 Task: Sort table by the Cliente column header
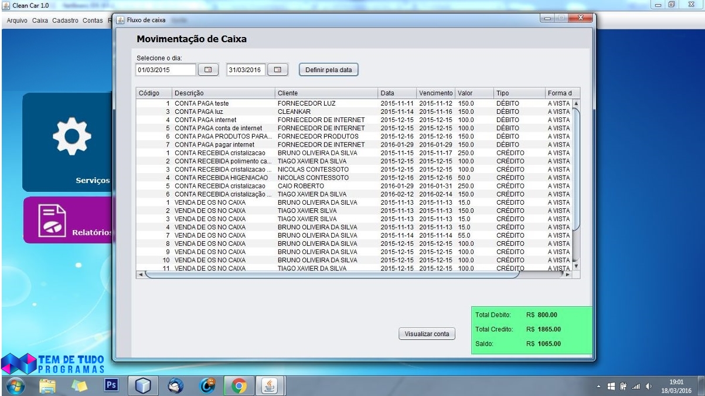pos(325,93)
